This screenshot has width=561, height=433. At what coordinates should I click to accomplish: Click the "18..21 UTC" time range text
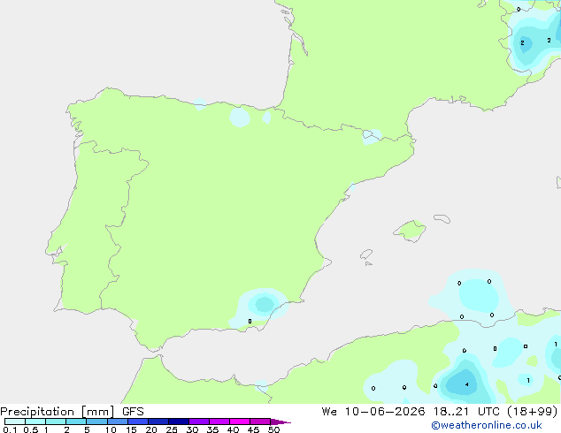coord(468,412)
